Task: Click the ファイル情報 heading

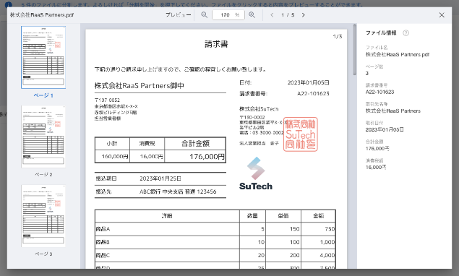Action: [x=381, y=33]
